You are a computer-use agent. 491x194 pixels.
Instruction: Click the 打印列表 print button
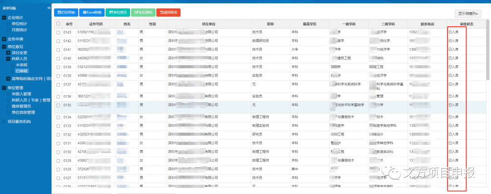66,13
